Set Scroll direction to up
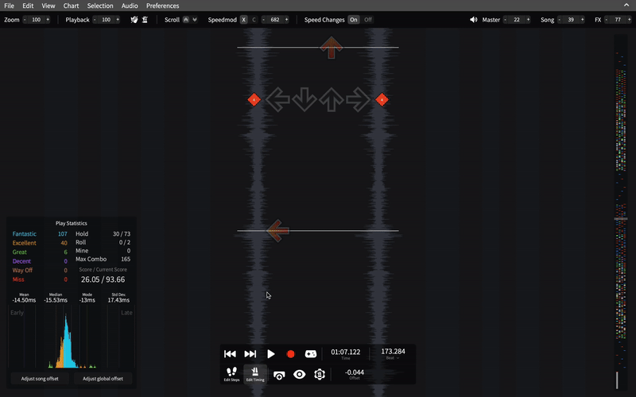Viewport: 636px width, 397px height. pos(186,19)
